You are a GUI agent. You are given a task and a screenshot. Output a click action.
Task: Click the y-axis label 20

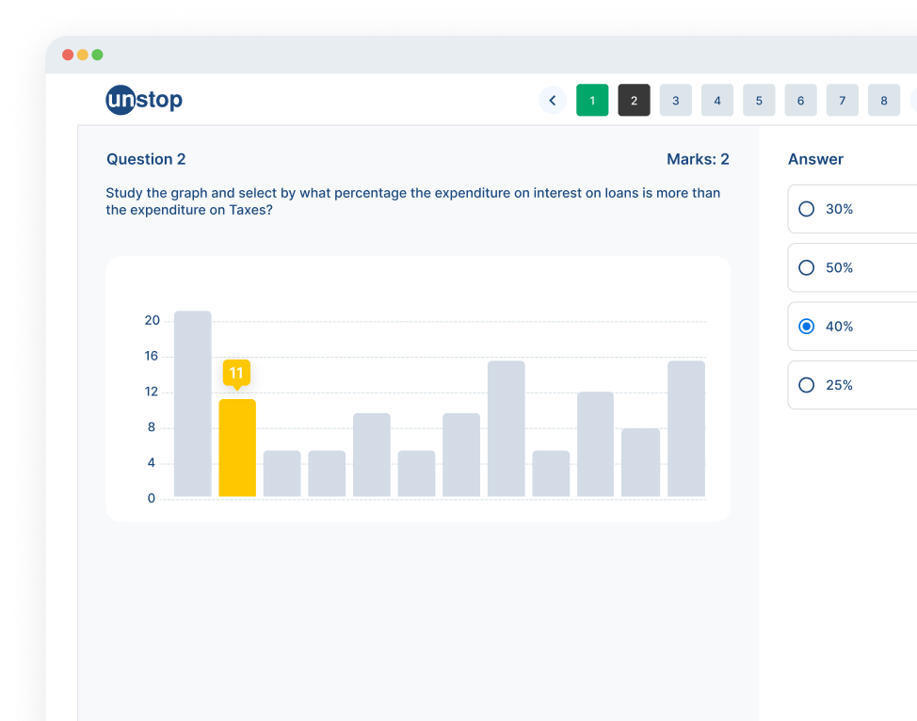(153, 320)
